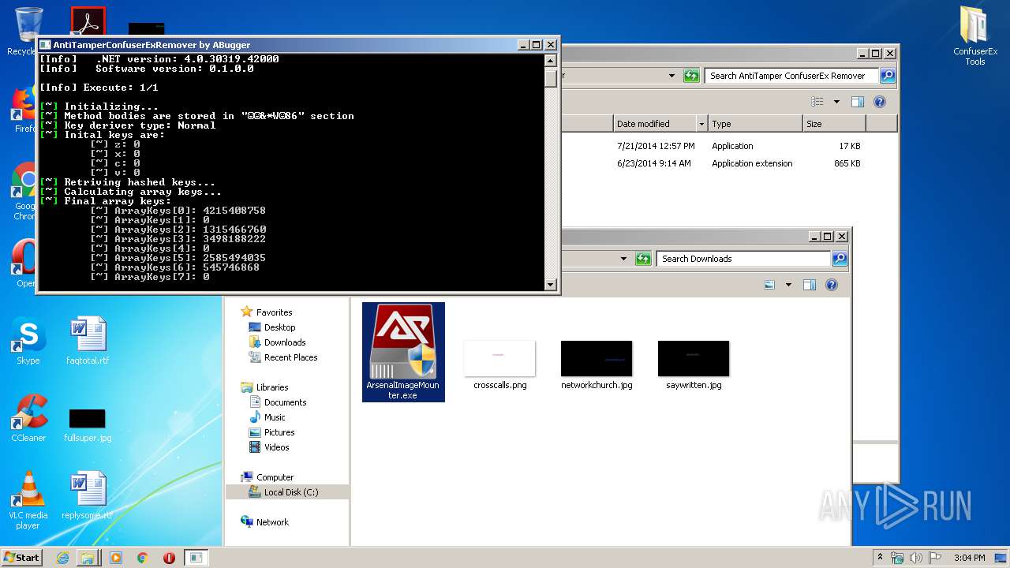
Task: Open Internet Explorer from taskbar
Action: [62, 558]
